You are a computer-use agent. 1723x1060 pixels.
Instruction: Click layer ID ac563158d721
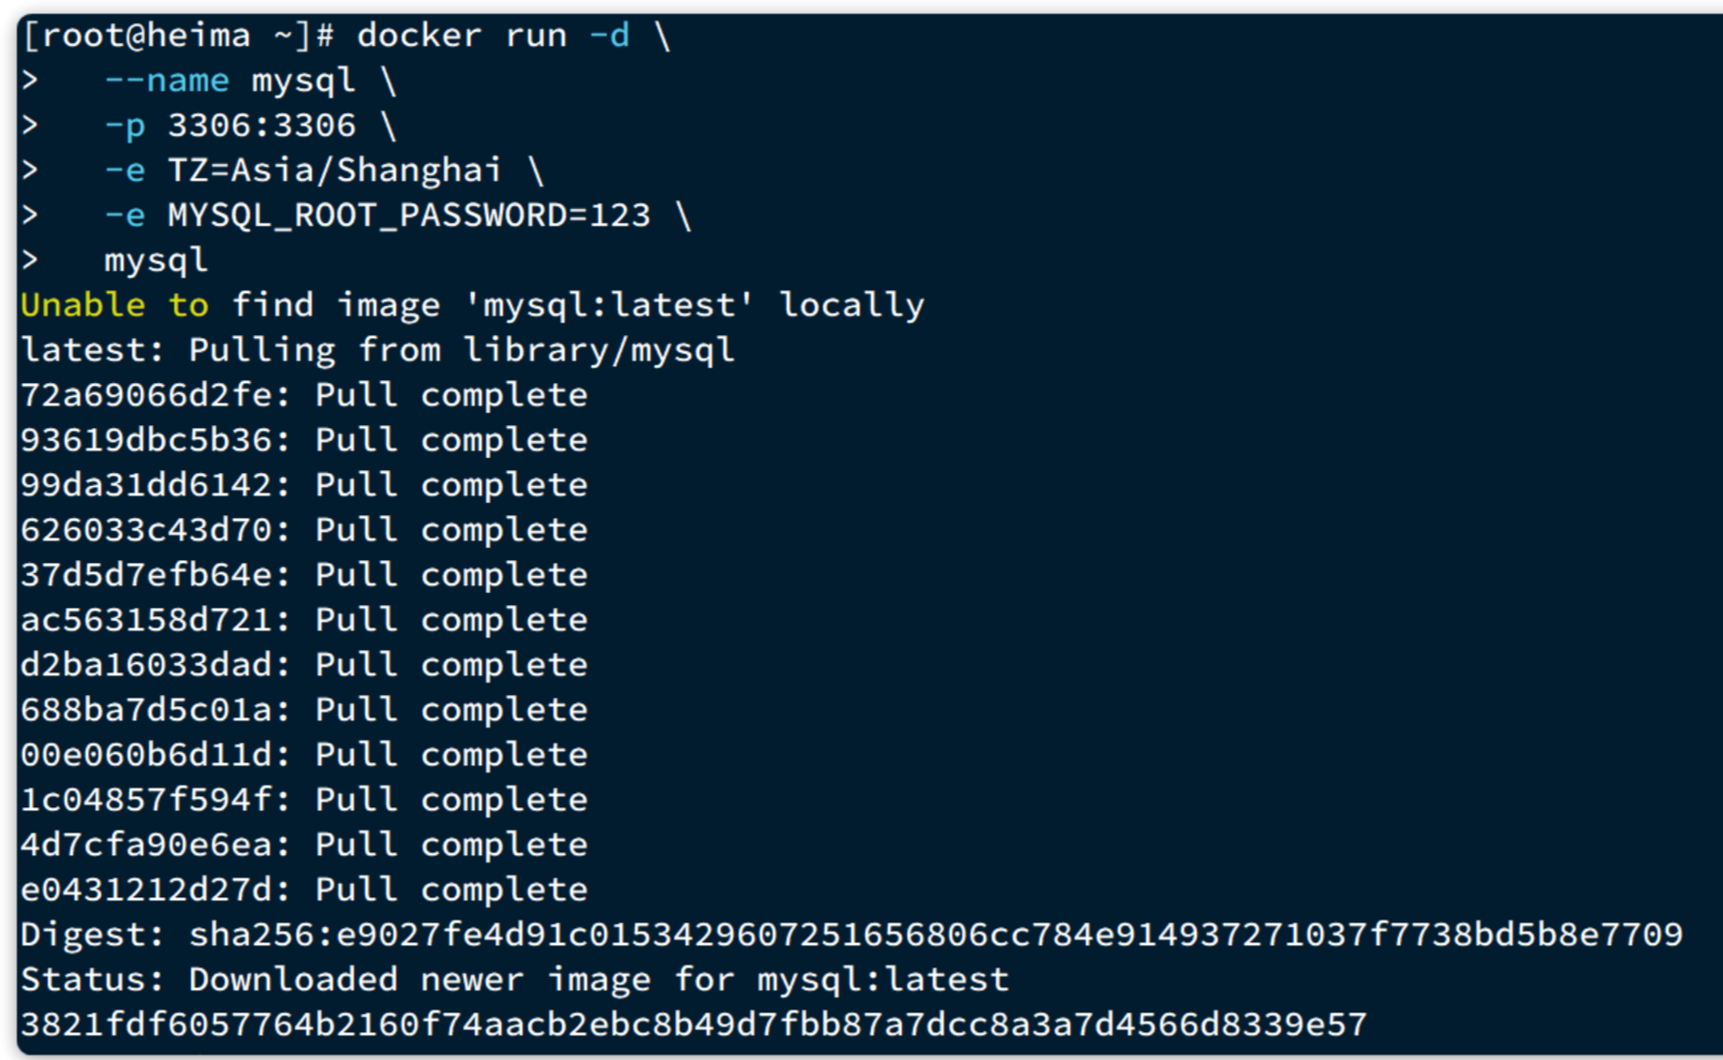(x=147, y=620)
